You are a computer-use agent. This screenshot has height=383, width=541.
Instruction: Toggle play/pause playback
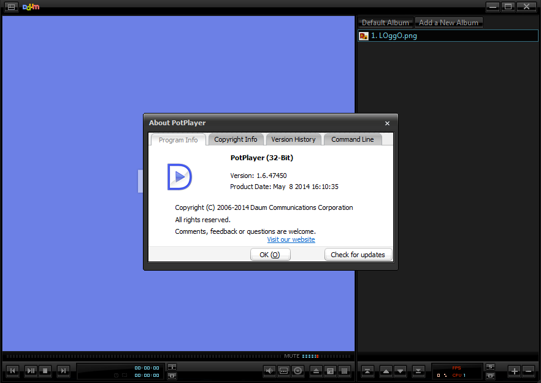click(x=31, y=371)
